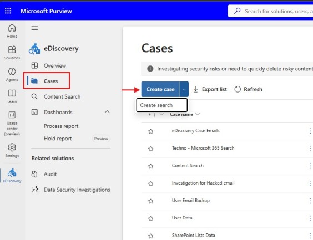Open Agents in the left rail

pos(12,74)
